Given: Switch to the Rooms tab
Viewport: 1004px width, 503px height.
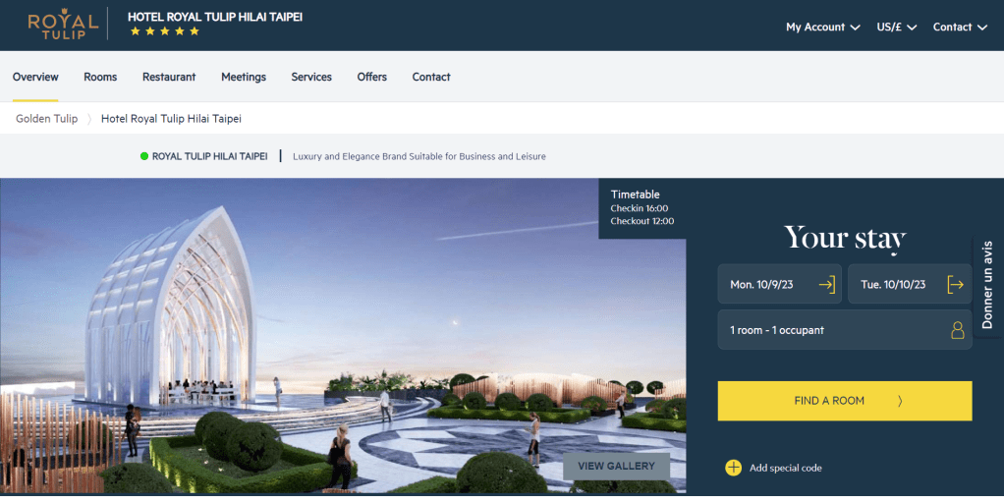Looking at the screenshot, I should 100,77.
